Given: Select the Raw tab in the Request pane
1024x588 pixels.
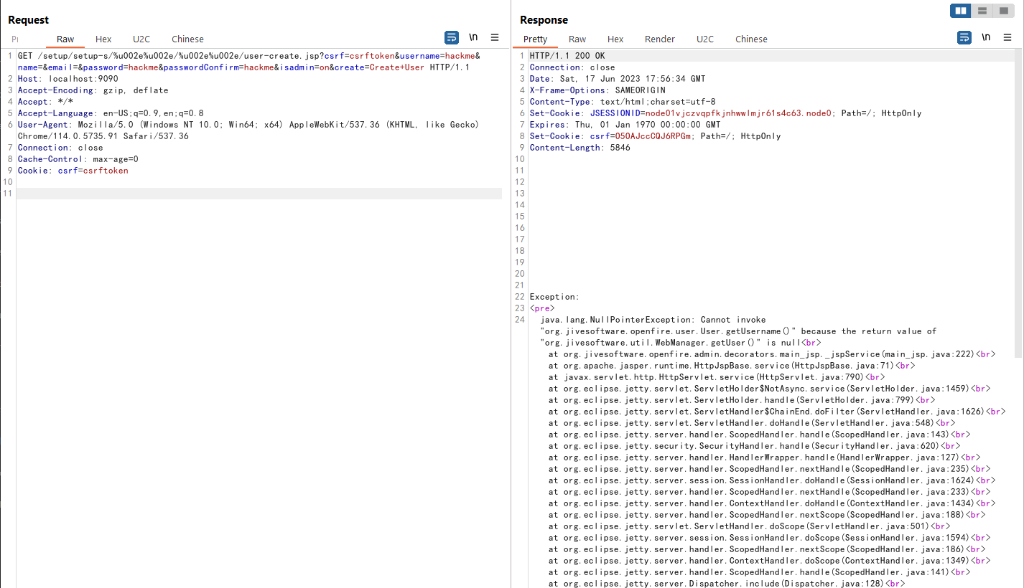Looking at the screenshot, I should 65,39.
